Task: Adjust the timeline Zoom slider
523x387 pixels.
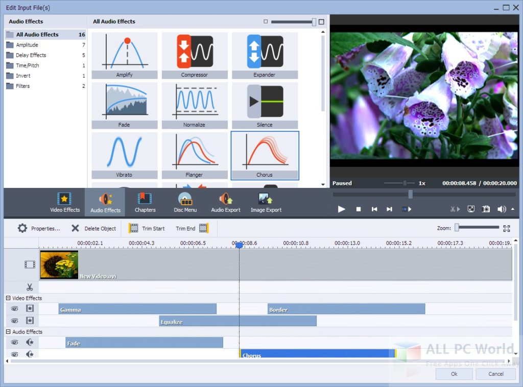Action: [457, 228]
